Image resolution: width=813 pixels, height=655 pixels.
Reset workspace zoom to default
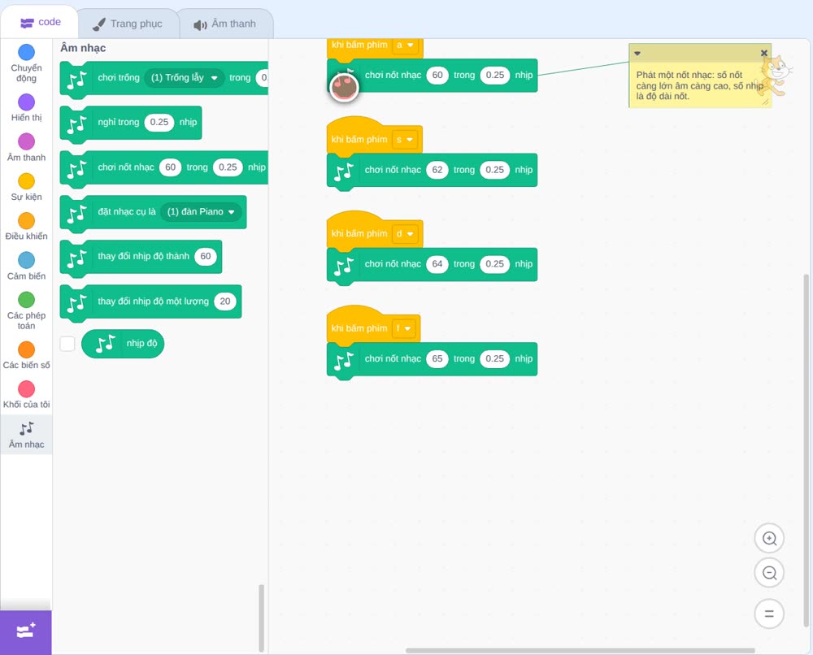pos(769,614)
